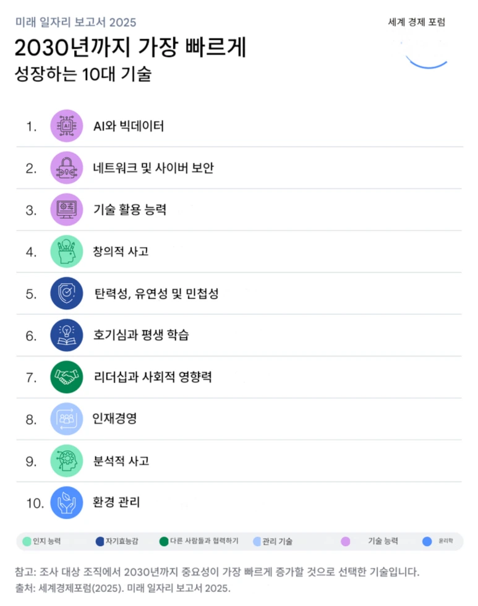Click the padlock network security icon
Viewport: 478px width, 606px height.
click(66, 168)
